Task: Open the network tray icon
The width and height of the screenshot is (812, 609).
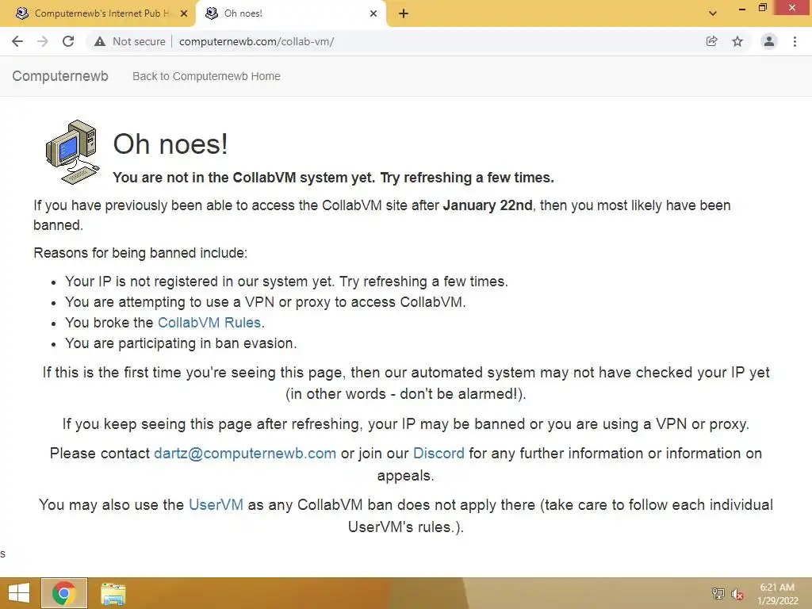Action: 718,593
